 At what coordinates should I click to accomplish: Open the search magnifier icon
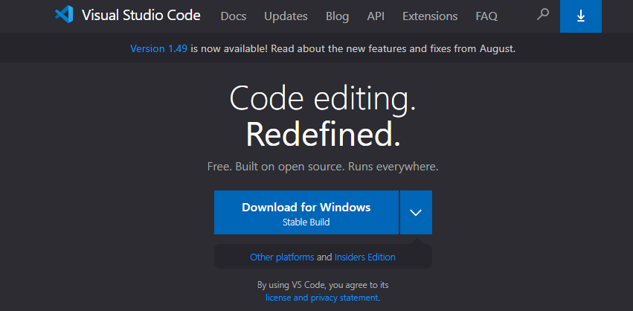click(x=543, y=15)
